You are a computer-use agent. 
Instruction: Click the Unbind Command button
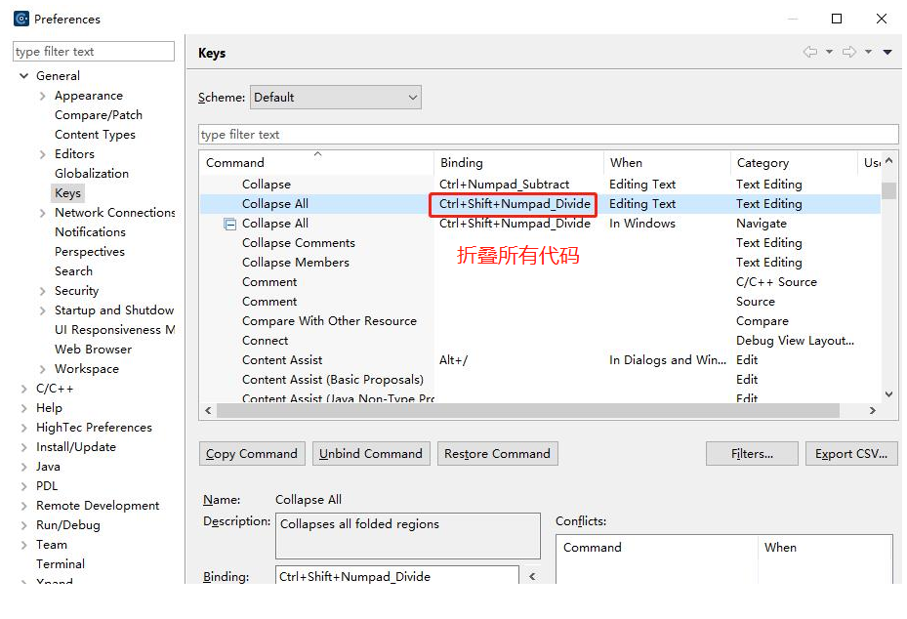tap(371, 453)
